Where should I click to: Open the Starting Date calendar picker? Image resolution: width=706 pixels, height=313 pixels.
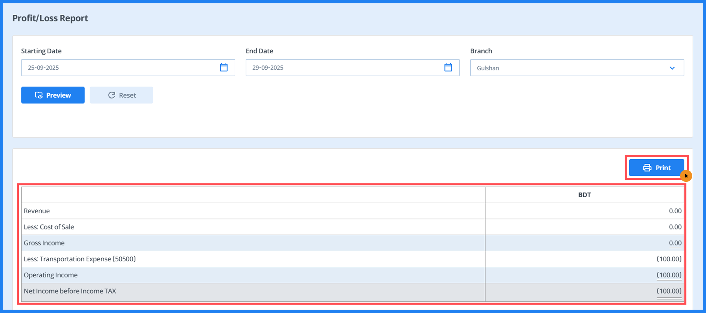point(224,67)
